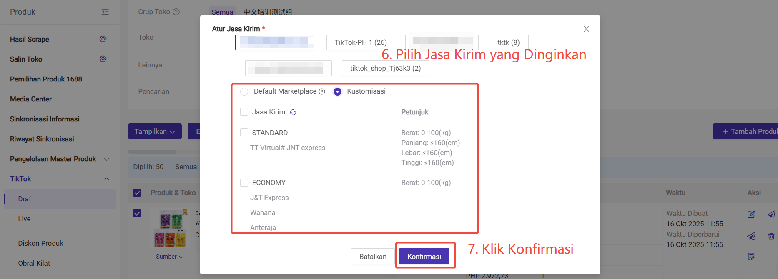The width and height of the screenshot is (778, 279).
Task: Click settings gear icon next to Salin Toko
Action: [103, 59]
